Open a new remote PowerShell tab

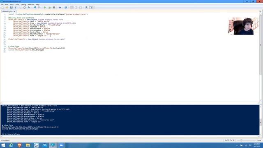pos(60,7)
